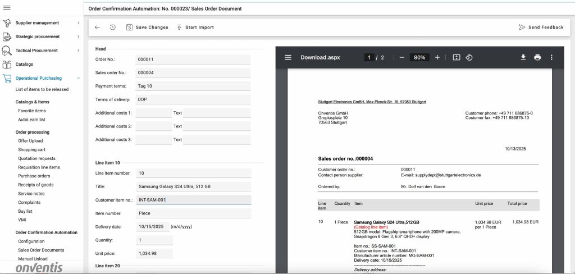Open the Catalogs menu item
The image size is (575, 274).
[24, 64]
